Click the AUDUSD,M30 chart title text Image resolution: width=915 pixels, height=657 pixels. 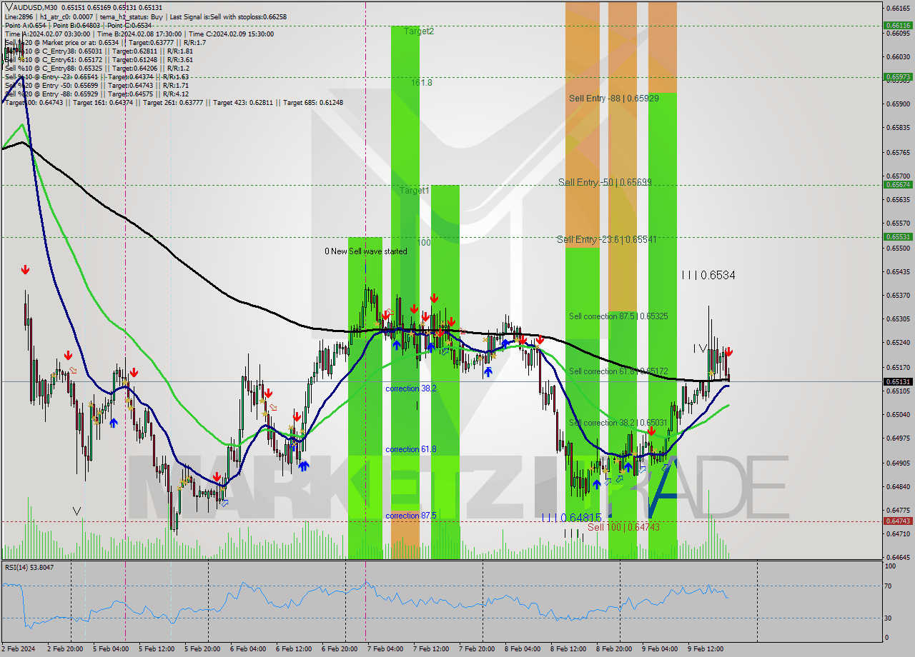(x=36, y=7)
